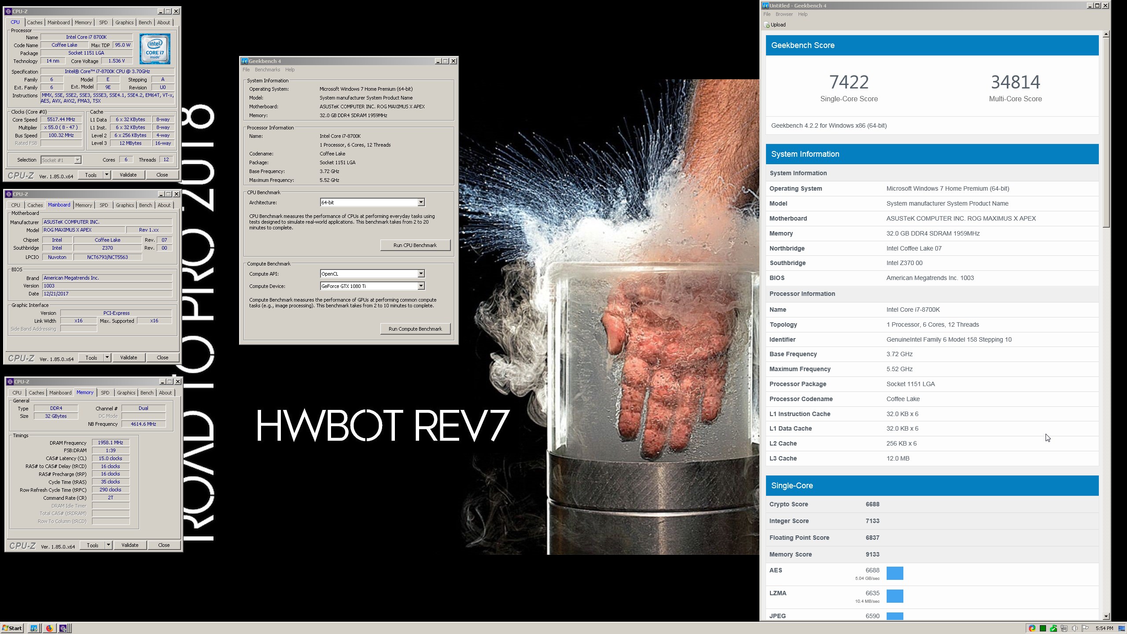Open the Start menu
Screen dimensions: 1127x634
12,628
